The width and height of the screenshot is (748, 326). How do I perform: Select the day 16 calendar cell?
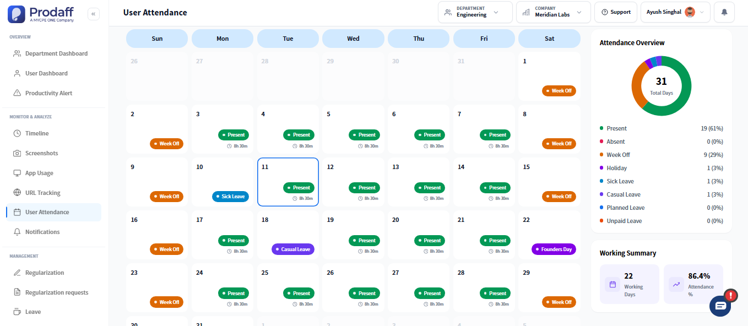tap(157, 235)
